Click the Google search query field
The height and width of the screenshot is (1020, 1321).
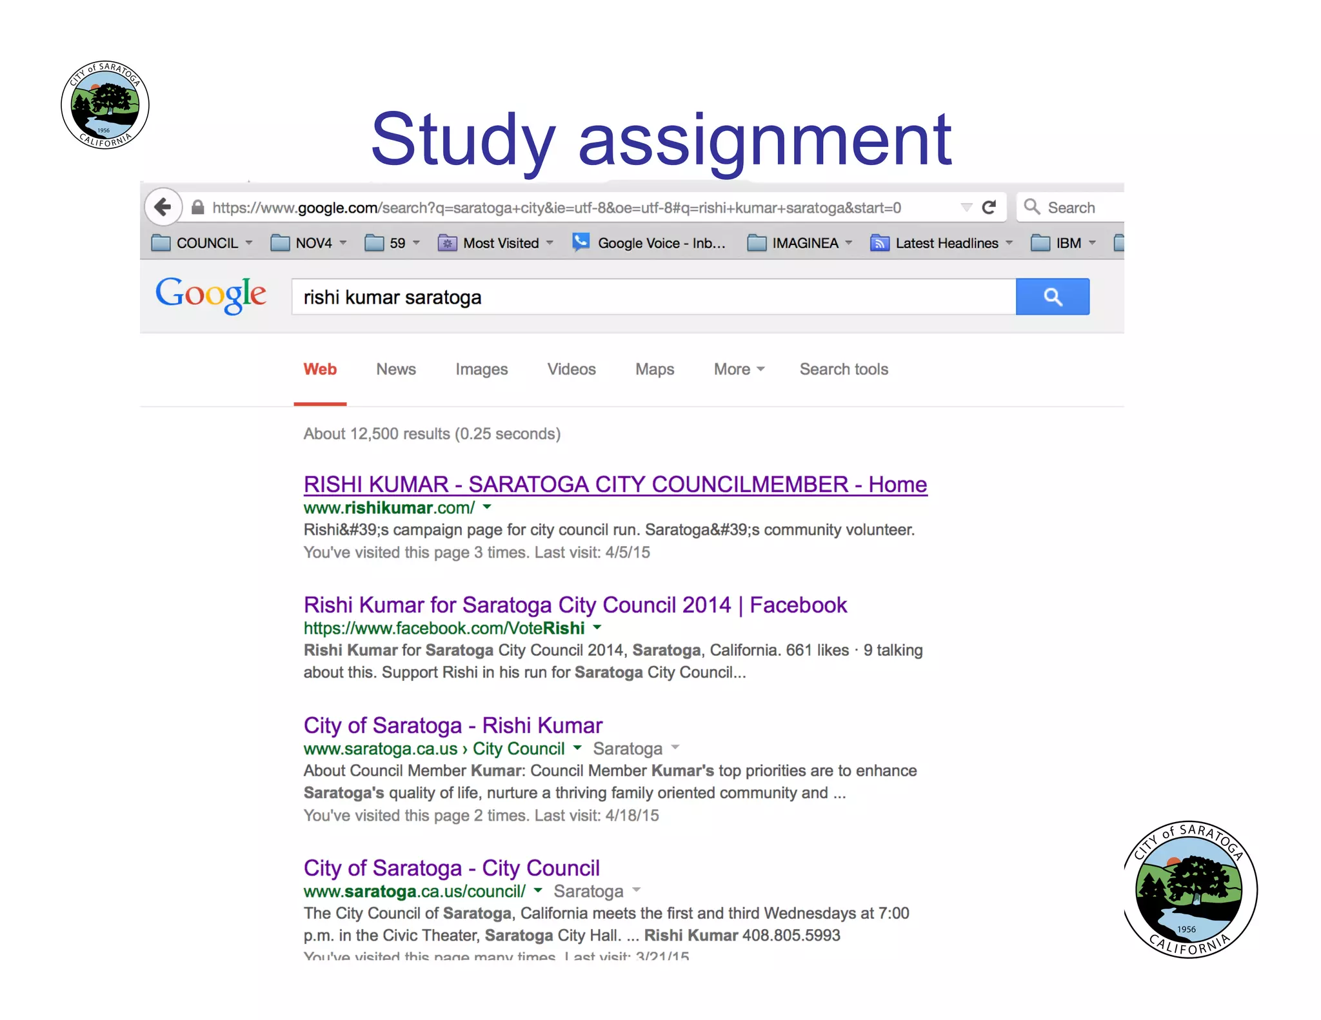(x=653, y=297)
